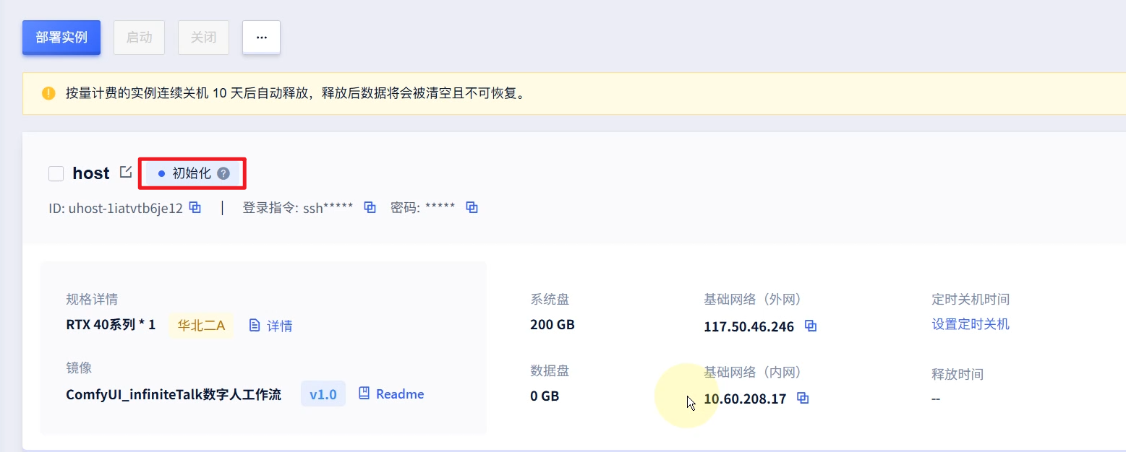
Task: Copy the ssh login command
Action: [370, 207]
